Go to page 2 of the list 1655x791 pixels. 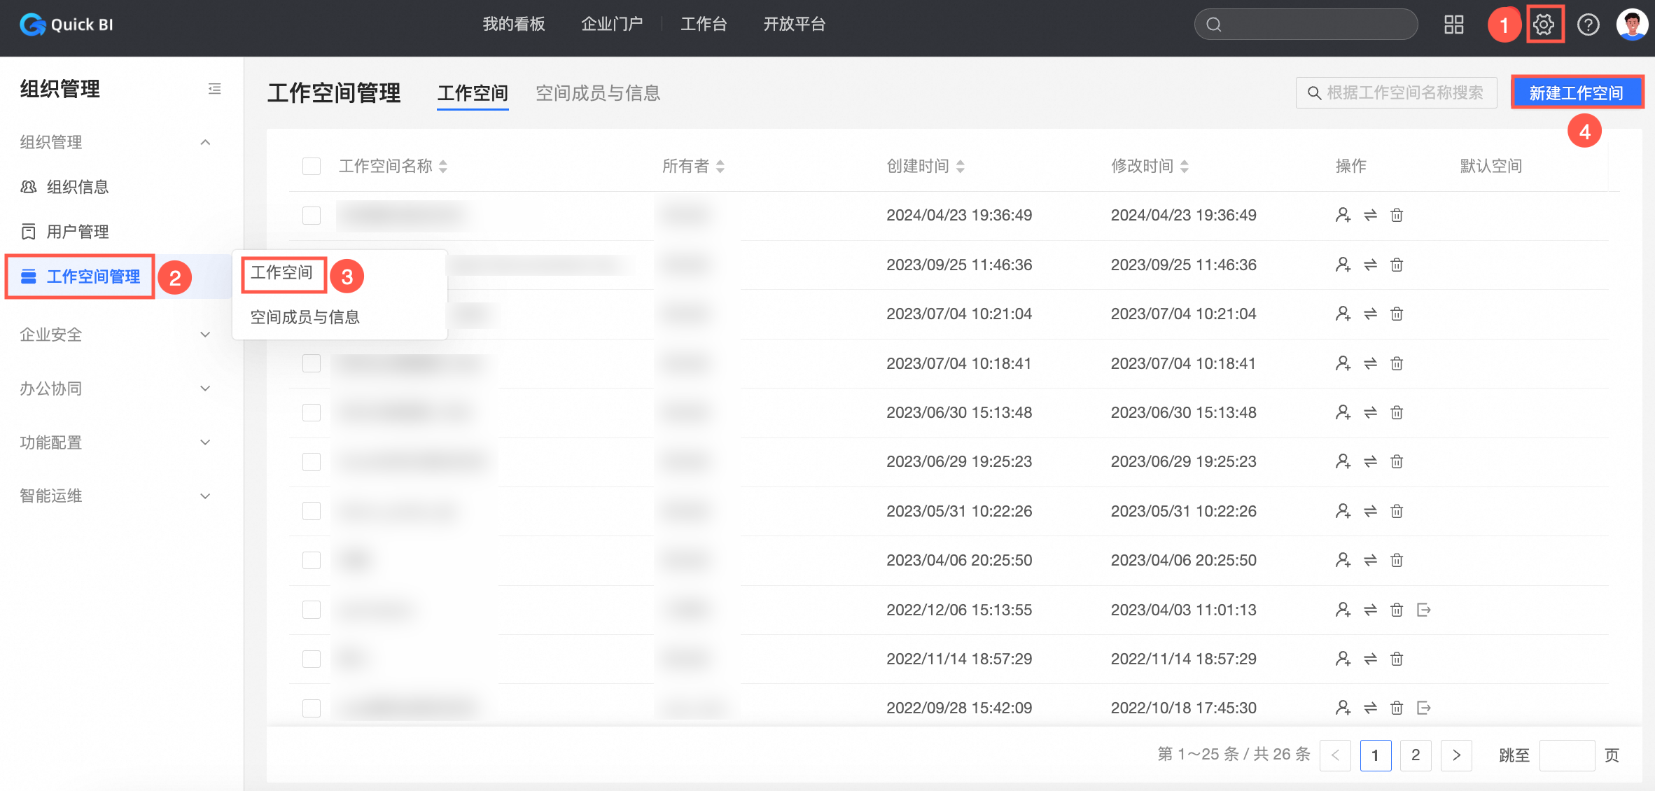pos(1416,755)
